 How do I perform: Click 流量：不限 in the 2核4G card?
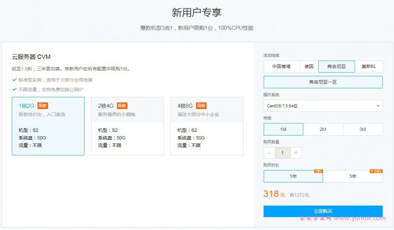tap(110, 145)
